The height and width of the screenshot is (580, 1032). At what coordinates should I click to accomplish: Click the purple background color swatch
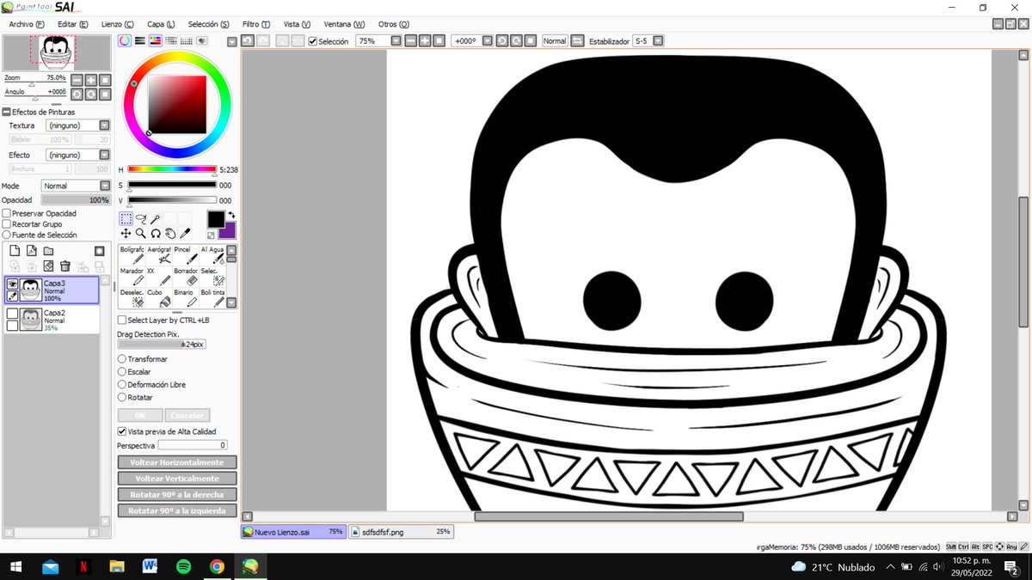click(228, 230)
